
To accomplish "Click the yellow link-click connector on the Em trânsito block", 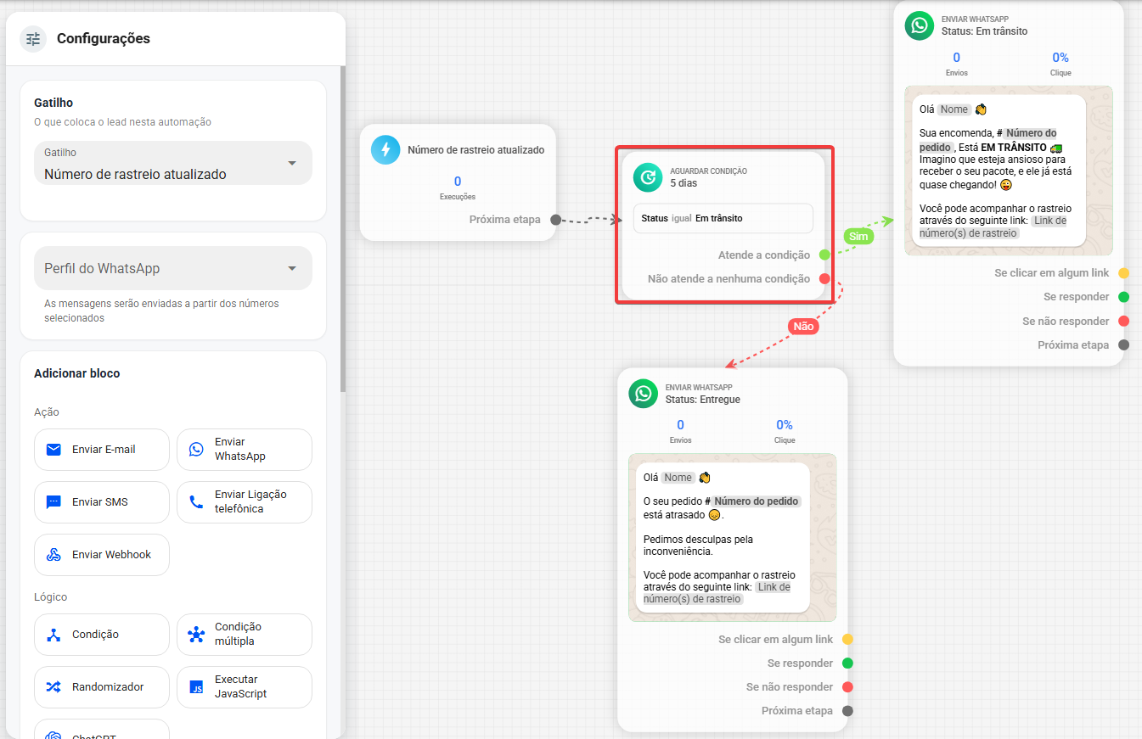I will pyautogui.click(x=1124, y=273).
